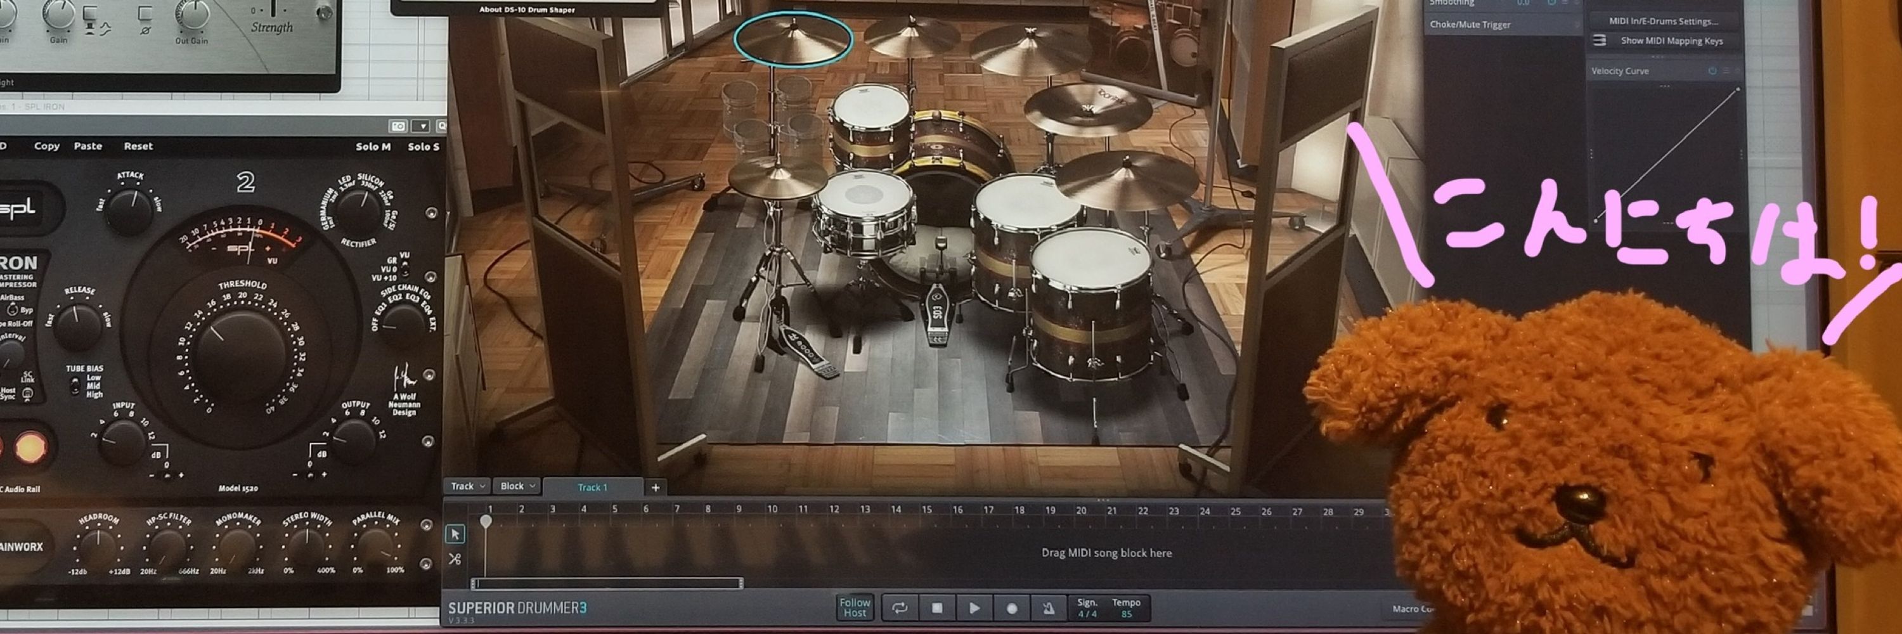Click the upper rack tom
Screen dimensions: 1902x634
click(870, 127)
